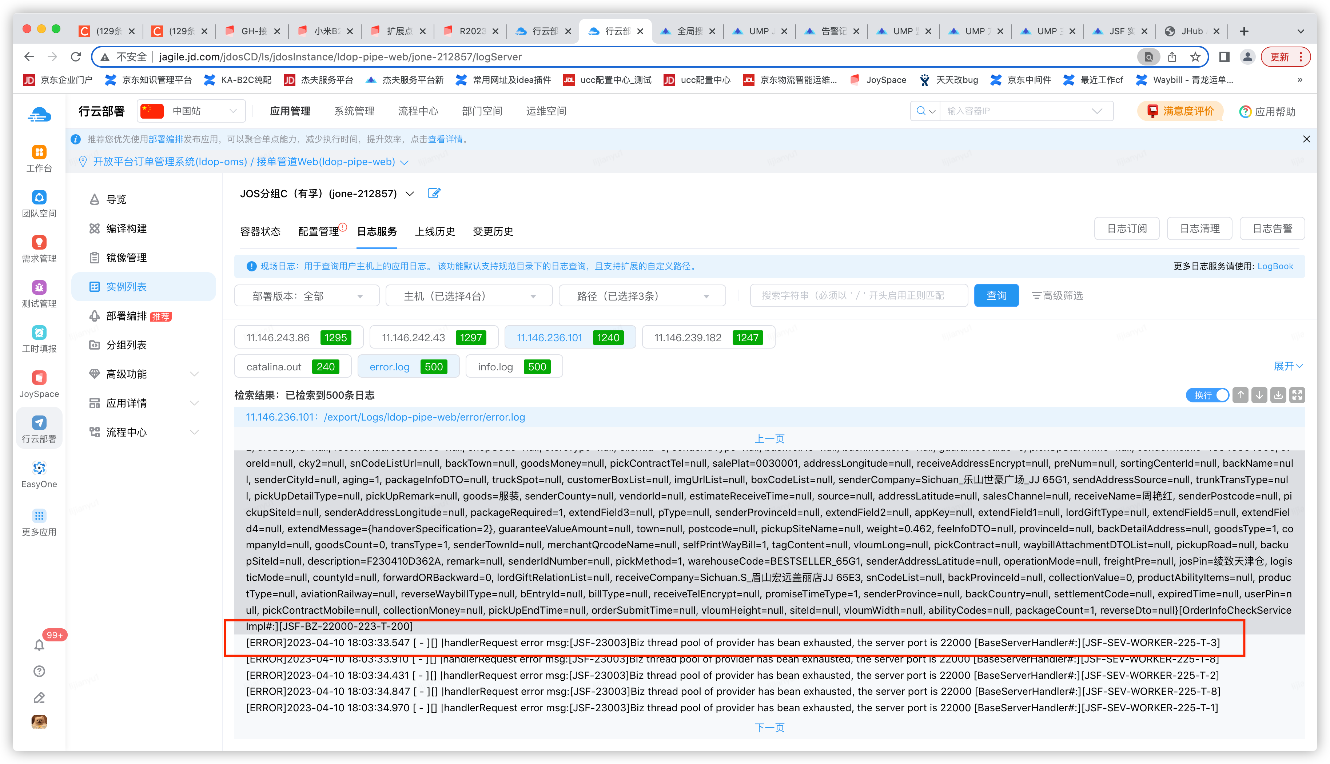
Task: Click the edit group pencil icon
Action: [x=434, y=193]
